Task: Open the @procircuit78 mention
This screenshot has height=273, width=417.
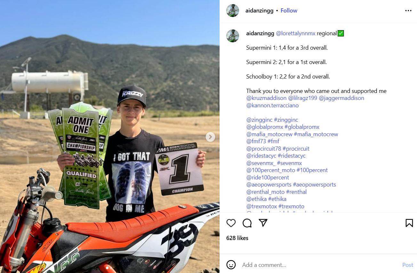Action: click(264, 149)
